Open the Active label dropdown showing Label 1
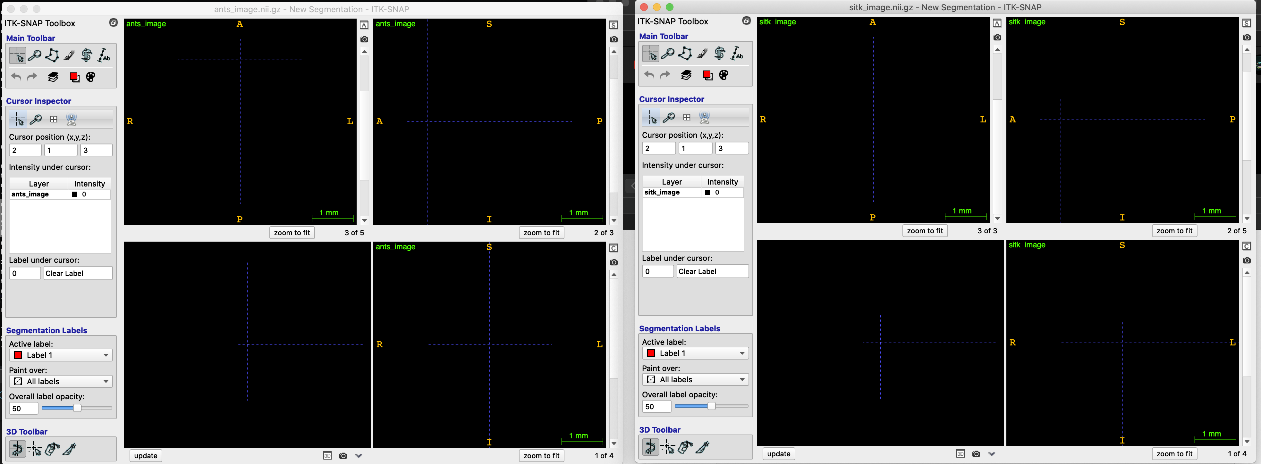1261x464 pixels. click(60, 355)
